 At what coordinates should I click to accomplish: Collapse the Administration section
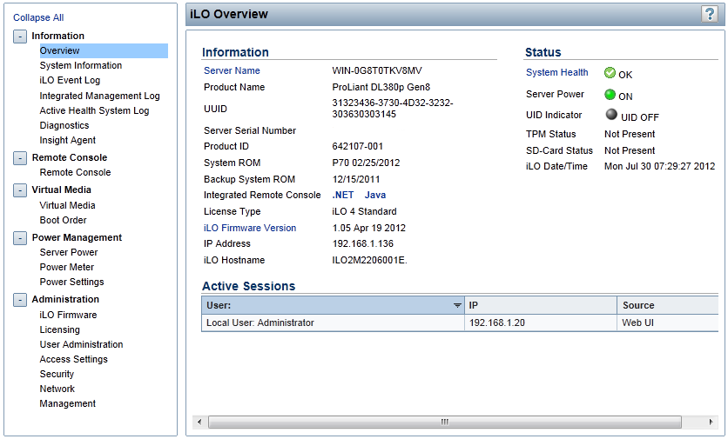(20, 300)
